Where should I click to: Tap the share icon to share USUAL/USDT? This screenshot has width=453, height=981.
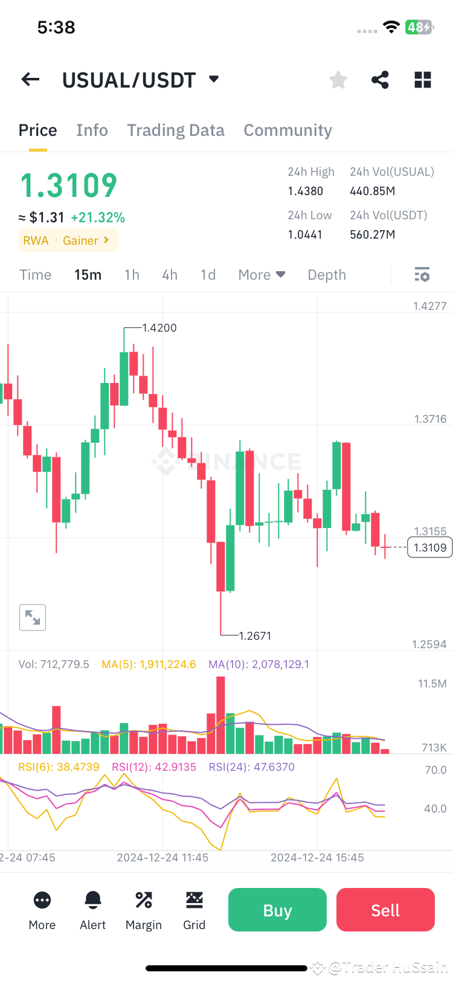[x=379, y=79]
